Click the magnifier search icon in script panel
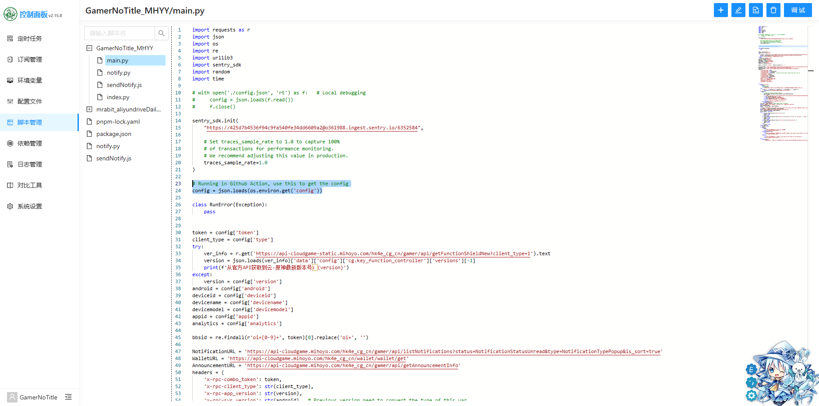 (x=162, y=33)
